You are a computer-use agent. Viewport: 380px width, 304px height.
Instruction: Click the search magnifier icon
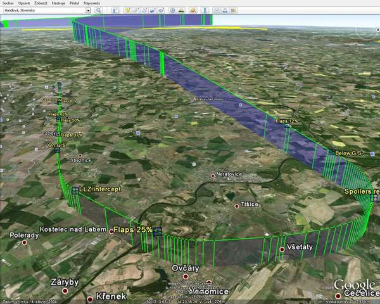[98, 11]
